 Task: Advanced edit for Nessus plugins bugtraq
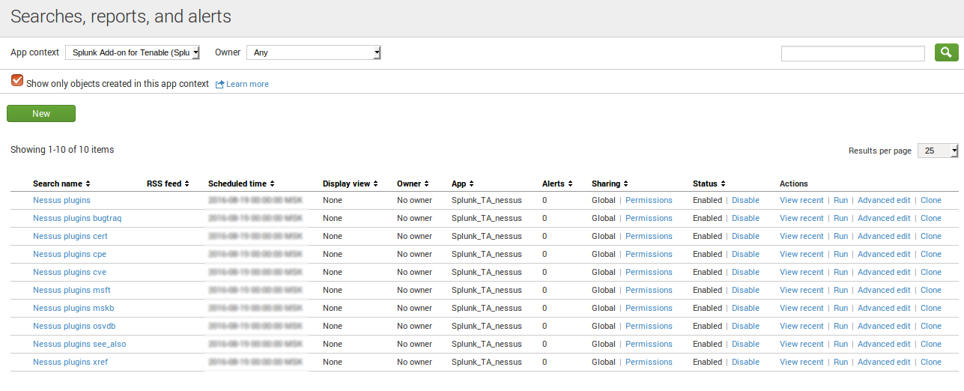click(884, 219)
